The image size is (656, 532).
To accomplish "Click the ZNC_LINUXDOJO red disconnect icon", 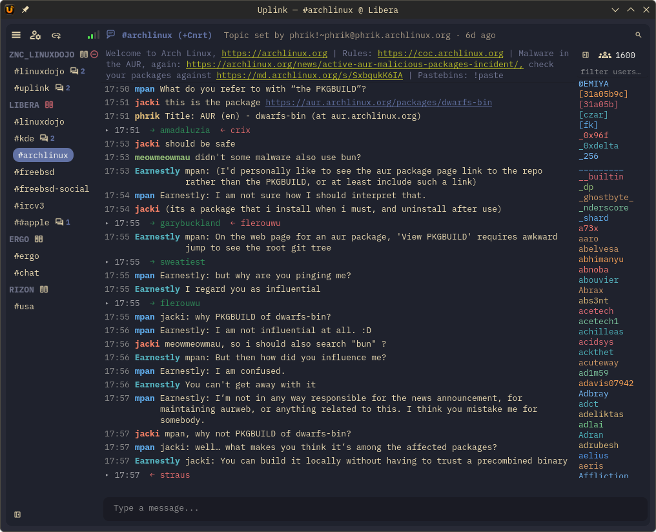I will pos(94,54).
